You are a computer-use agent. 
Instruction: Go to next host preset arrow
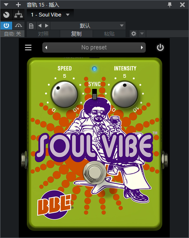coord(47,26)
